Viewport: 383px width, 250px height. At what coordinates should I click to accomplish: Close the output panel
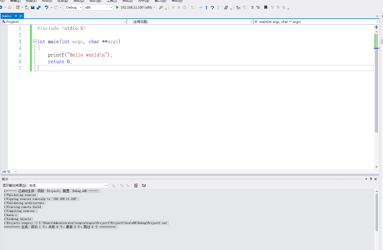point(376,179)
